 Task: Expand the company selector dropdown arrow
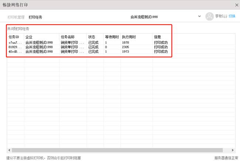[x=199, y=17]
